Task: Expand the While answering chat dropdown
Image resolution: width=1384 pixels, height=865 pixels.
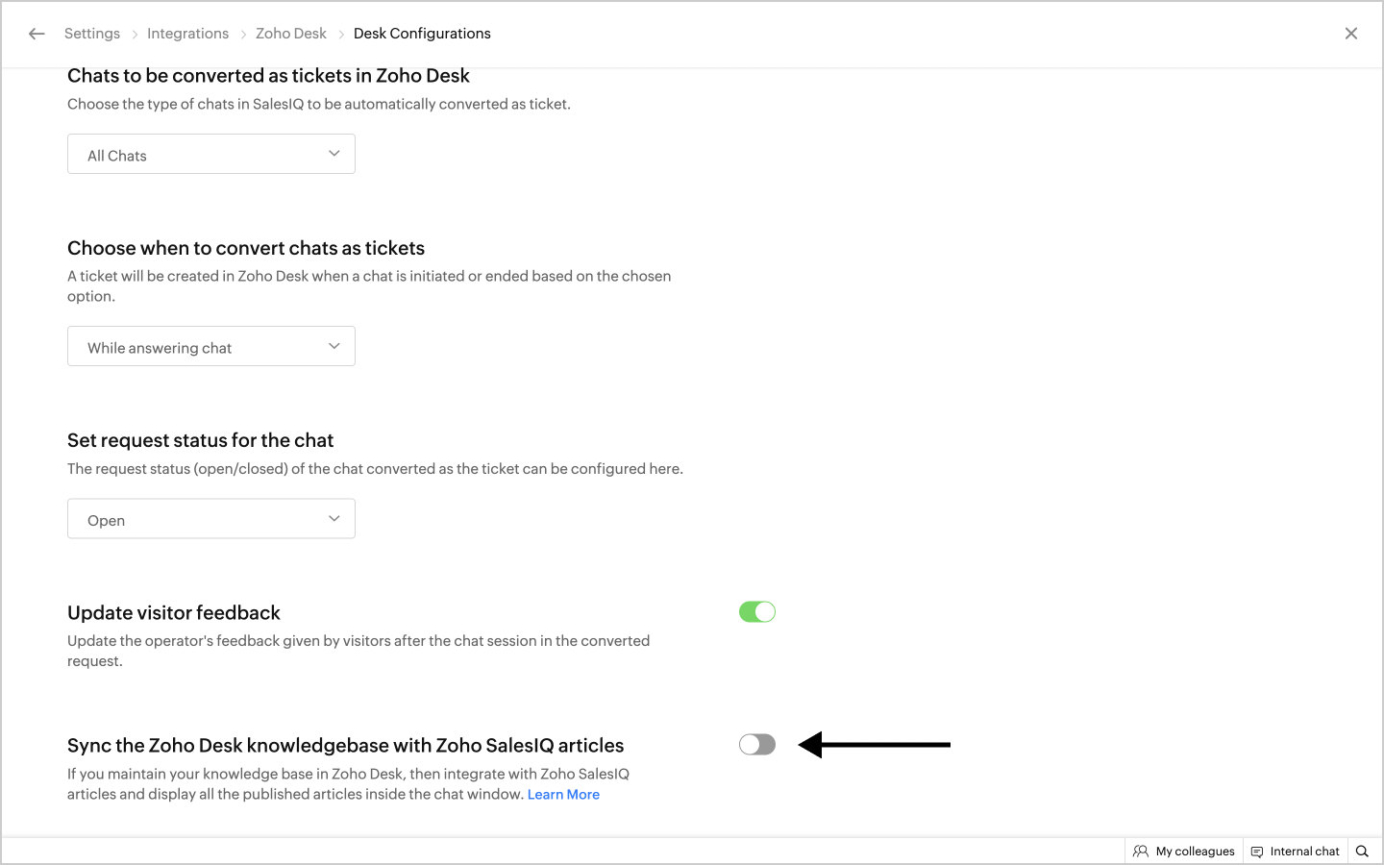Action: (210, 347)
